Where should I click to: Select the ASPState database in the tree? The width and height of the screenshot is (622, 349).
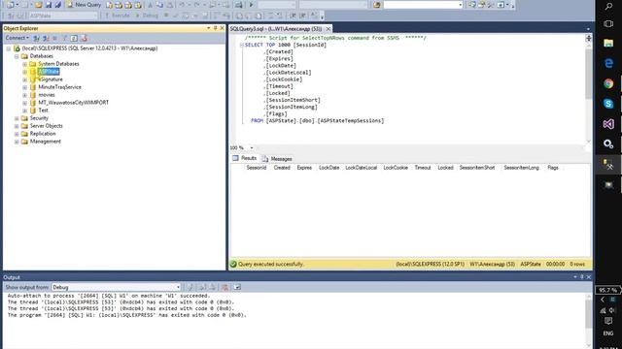coord(49,72)
